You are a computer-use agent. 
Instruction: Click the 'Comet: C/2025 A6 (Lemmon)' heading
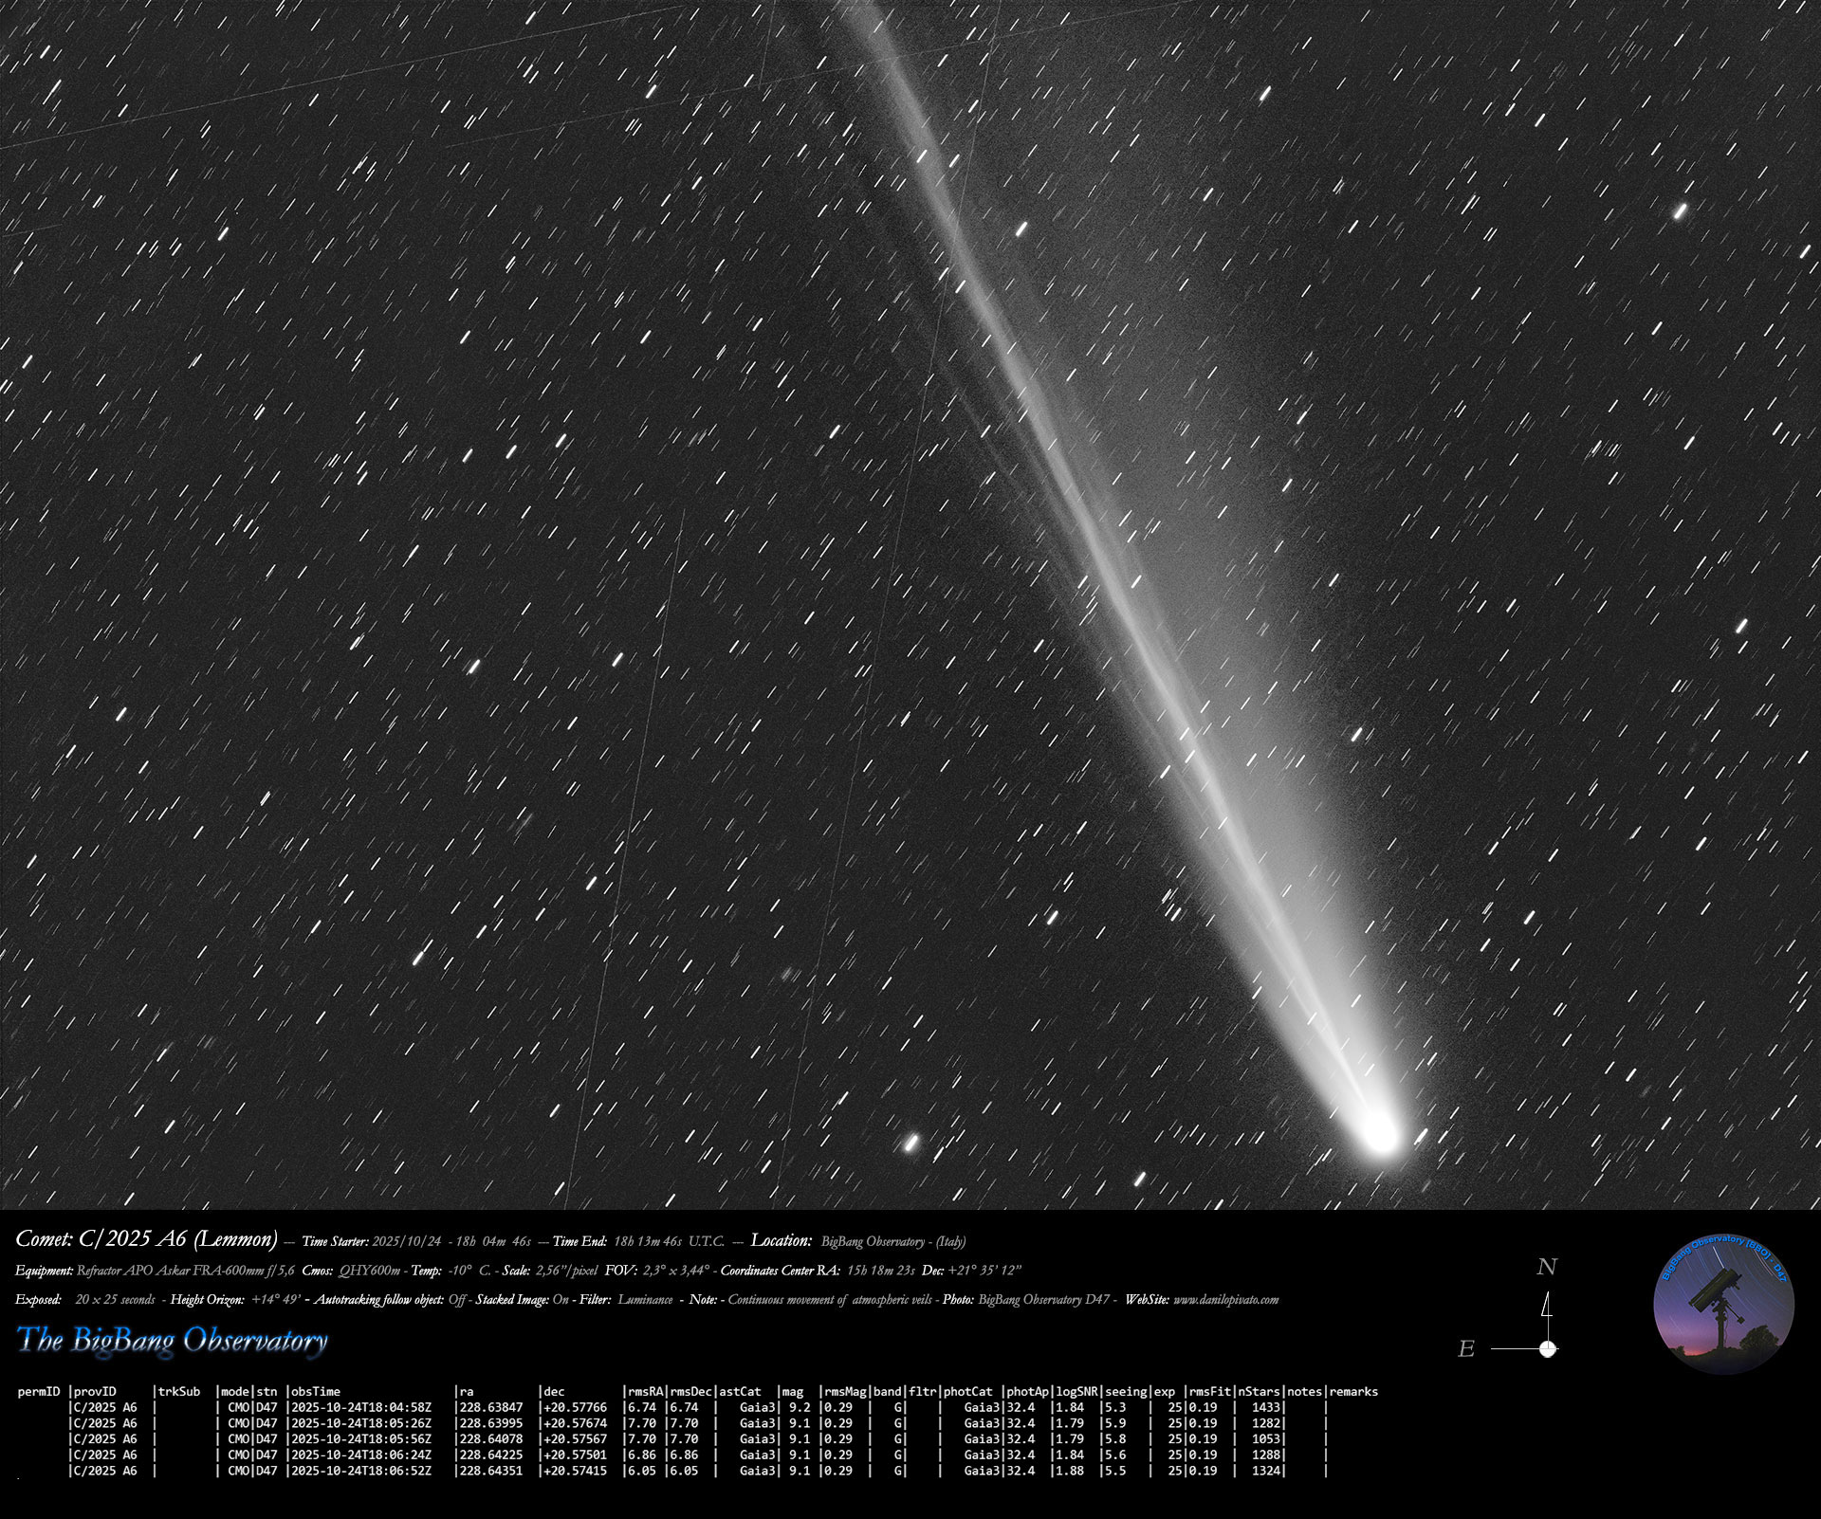pyautogui.click(x=147, y=1239)
